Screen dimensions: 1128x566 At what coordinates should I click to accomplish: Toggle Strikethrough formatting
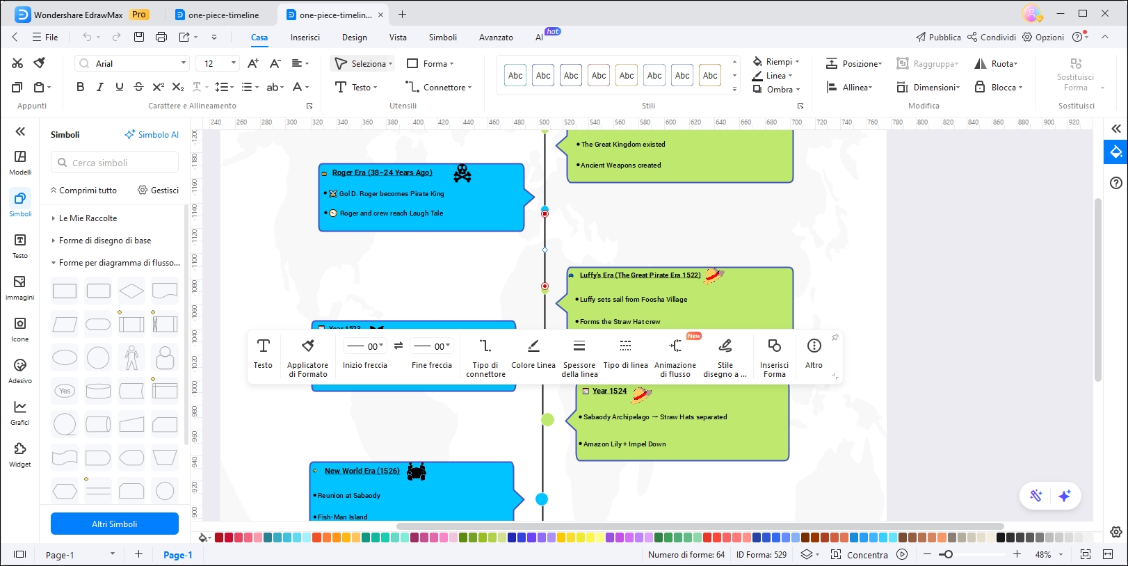138,87
